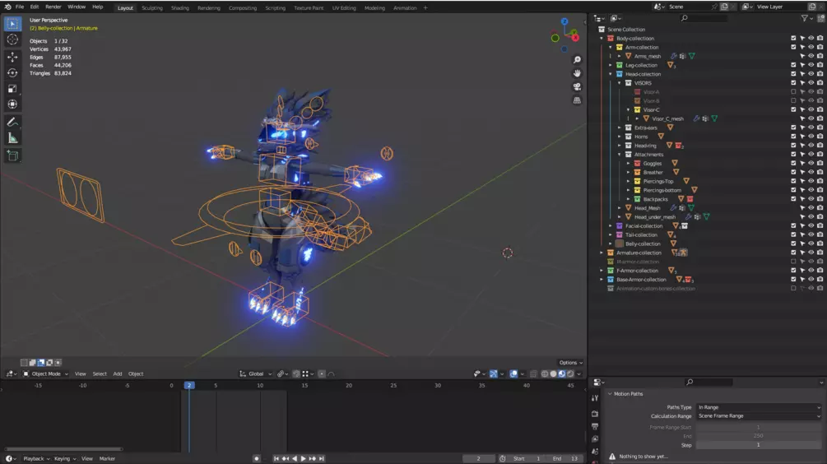This screenshot has height=464, width=827.
Task: Activate the Measure tool
Action: click(x=12, y=138)
